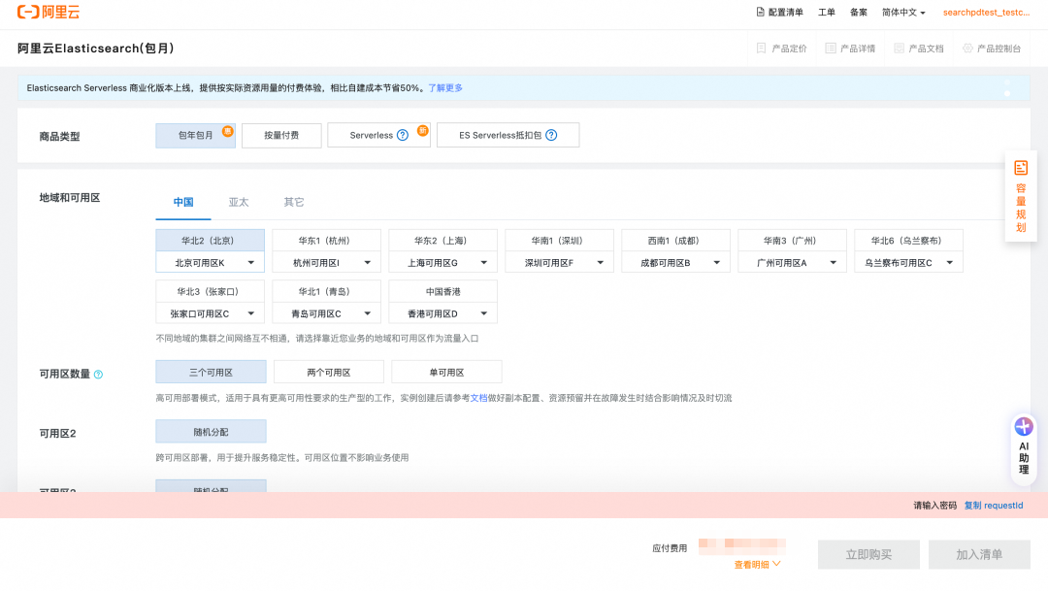
Task: Switch to the 其它 region tab
Action: pyautogui.click(x=293, y=202)
